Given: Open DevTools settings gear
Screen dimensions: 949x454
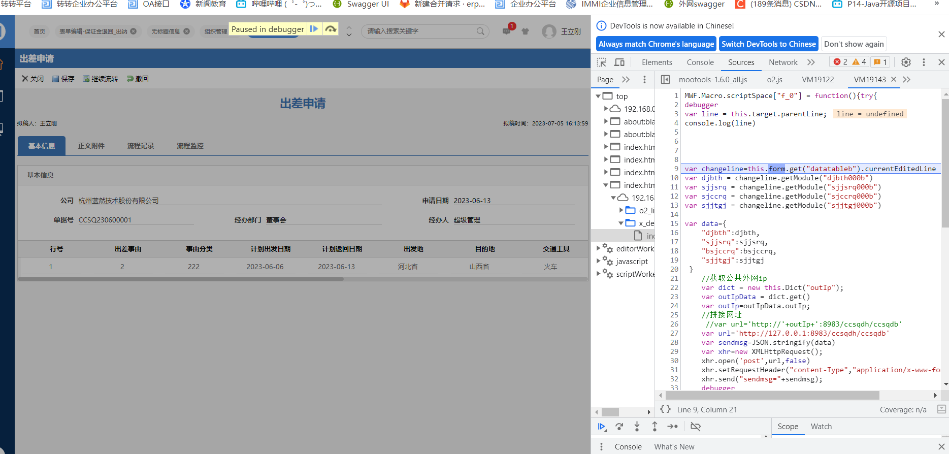Looking at the screenshot, I should click(906, 62).
